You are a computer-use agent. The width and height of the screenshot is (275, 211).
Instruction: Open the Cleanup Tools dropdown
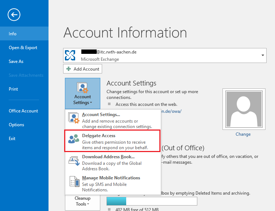click(82, 201)
